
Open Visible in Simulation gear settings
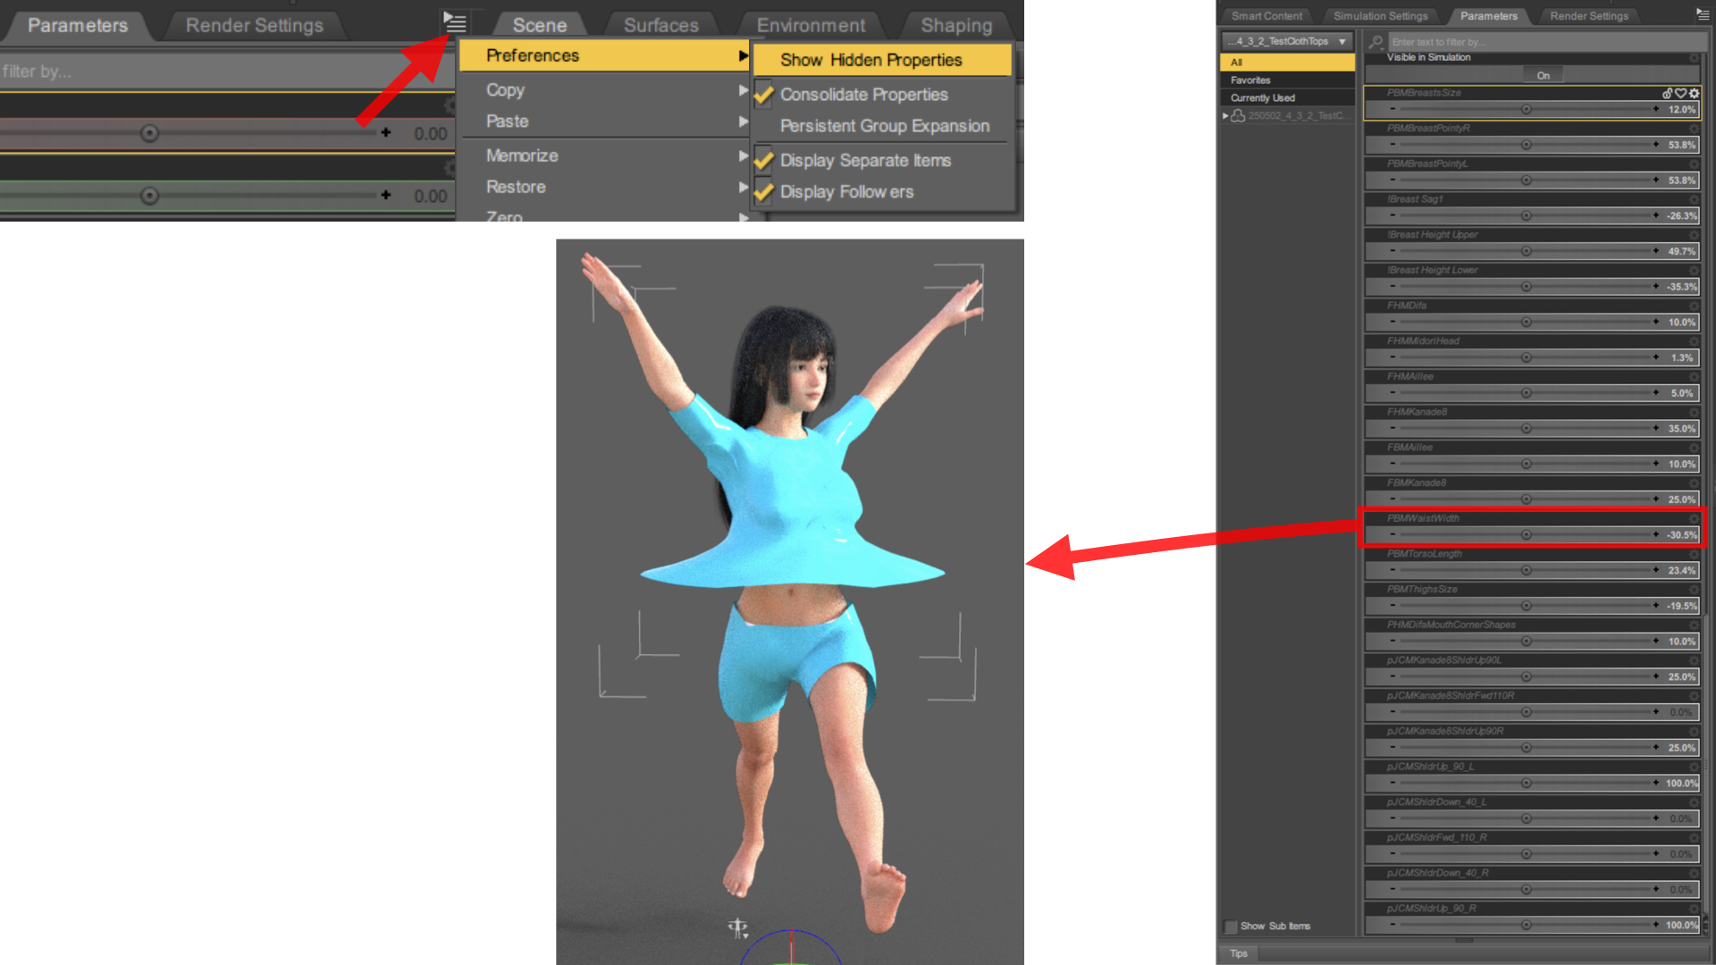(1694, 57)
